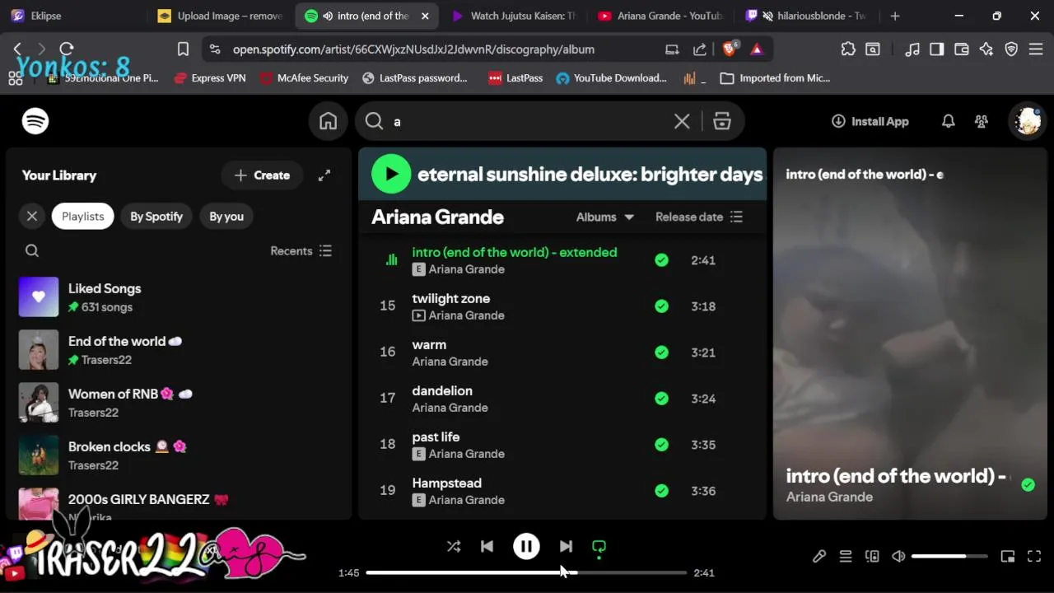Bookmark this page in the toolbar

tap(183, 49)
